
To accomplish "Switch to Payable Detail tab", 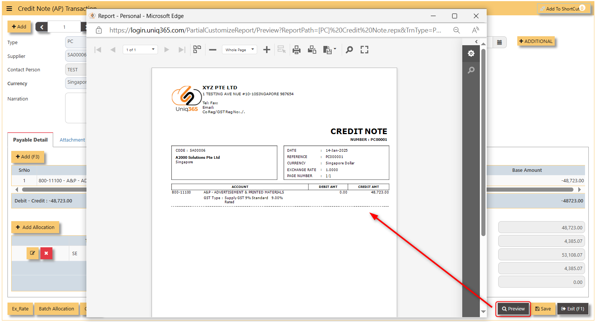I will [30, 140].
